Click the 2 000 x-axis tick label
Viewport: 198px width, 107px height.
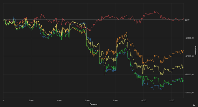(31, 100)
